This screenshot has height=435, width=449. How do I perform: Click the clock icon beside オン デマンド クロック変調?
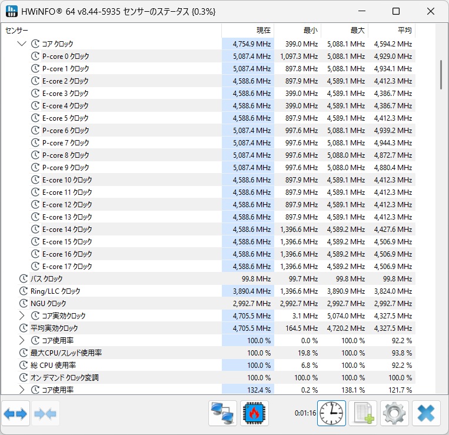pos(23,377)
